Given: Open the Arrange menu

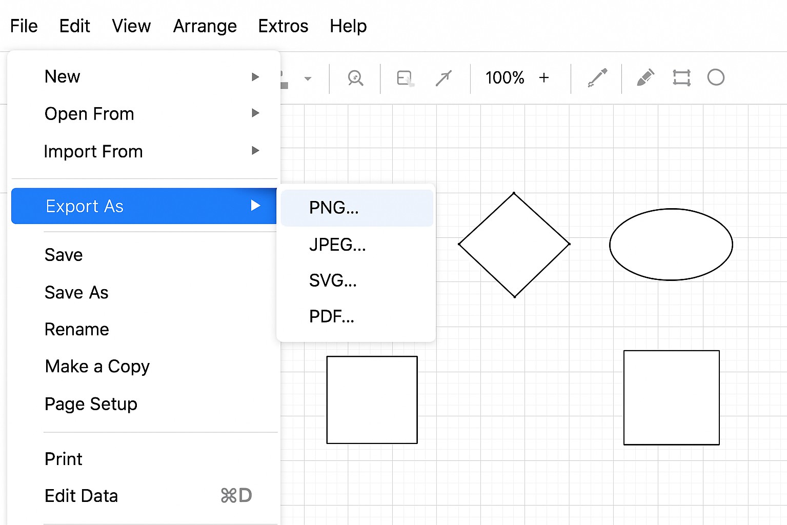Looking at the screenshot, I should [205, 26].
